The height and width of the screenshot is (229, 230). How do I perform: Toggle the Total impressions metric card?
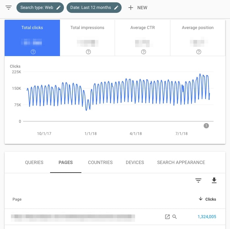tap(87, 38)
